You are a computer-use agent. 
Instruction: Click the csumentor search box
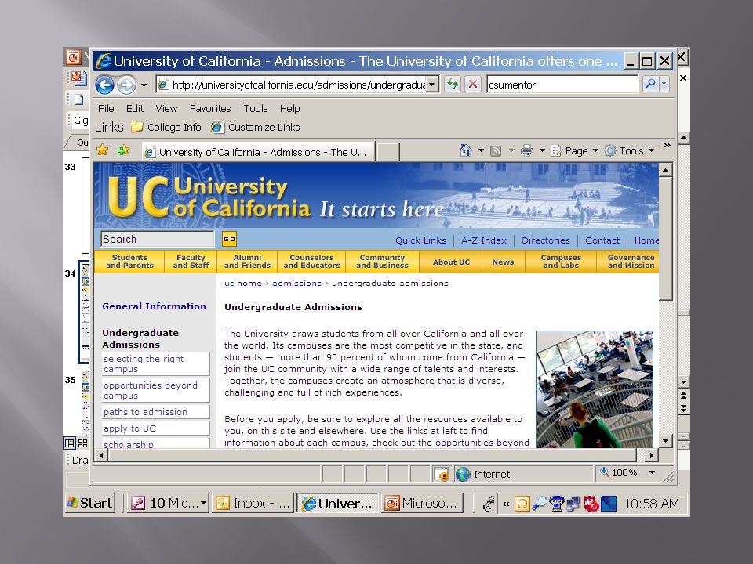coord(562,85)
